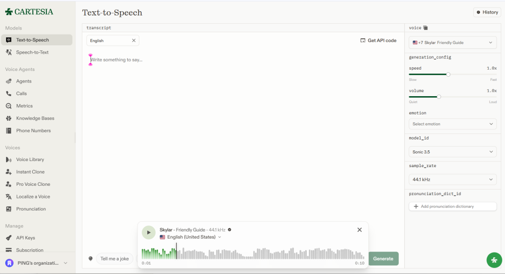Click the PING's organization avatar icon
505x274 pixels.
9,263
